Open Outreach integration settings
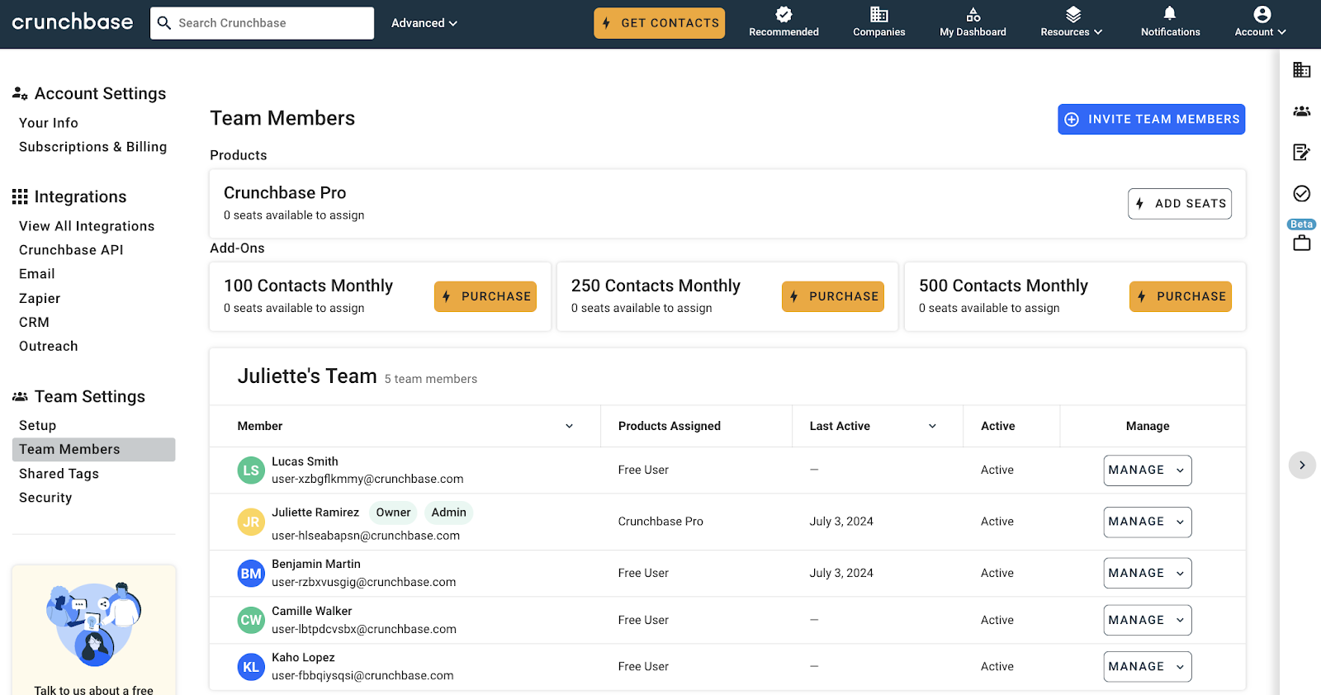Image resolution: width=1321 pixels, height=695 pixels. (49, 347)
